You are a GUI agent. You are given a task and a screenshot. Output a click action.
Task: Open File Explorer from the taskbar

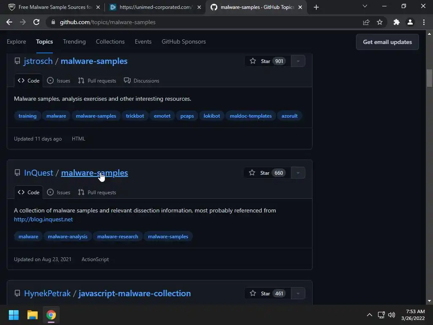tap(32, 315)
